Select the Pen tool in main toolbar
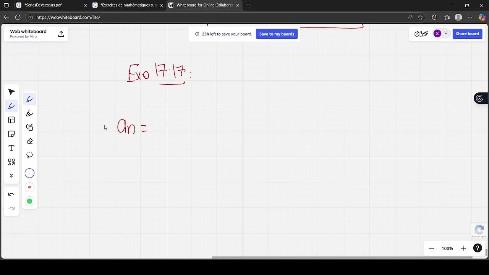489x275 pixels. [x=11, y=106]
